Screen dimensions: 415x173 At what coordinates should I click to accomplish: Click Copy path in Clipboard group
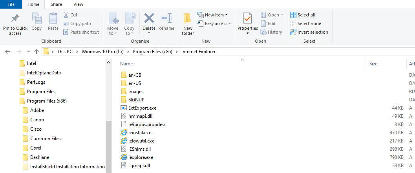[x=77, y=23]
